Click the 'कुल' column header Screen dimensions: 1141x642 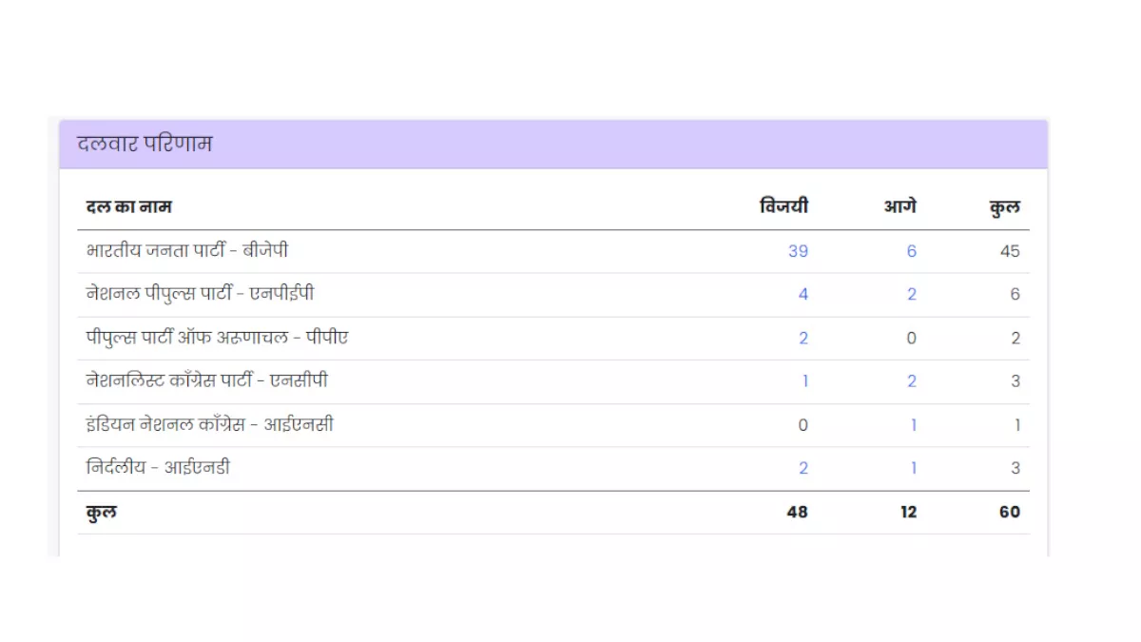pos(1005,207)
